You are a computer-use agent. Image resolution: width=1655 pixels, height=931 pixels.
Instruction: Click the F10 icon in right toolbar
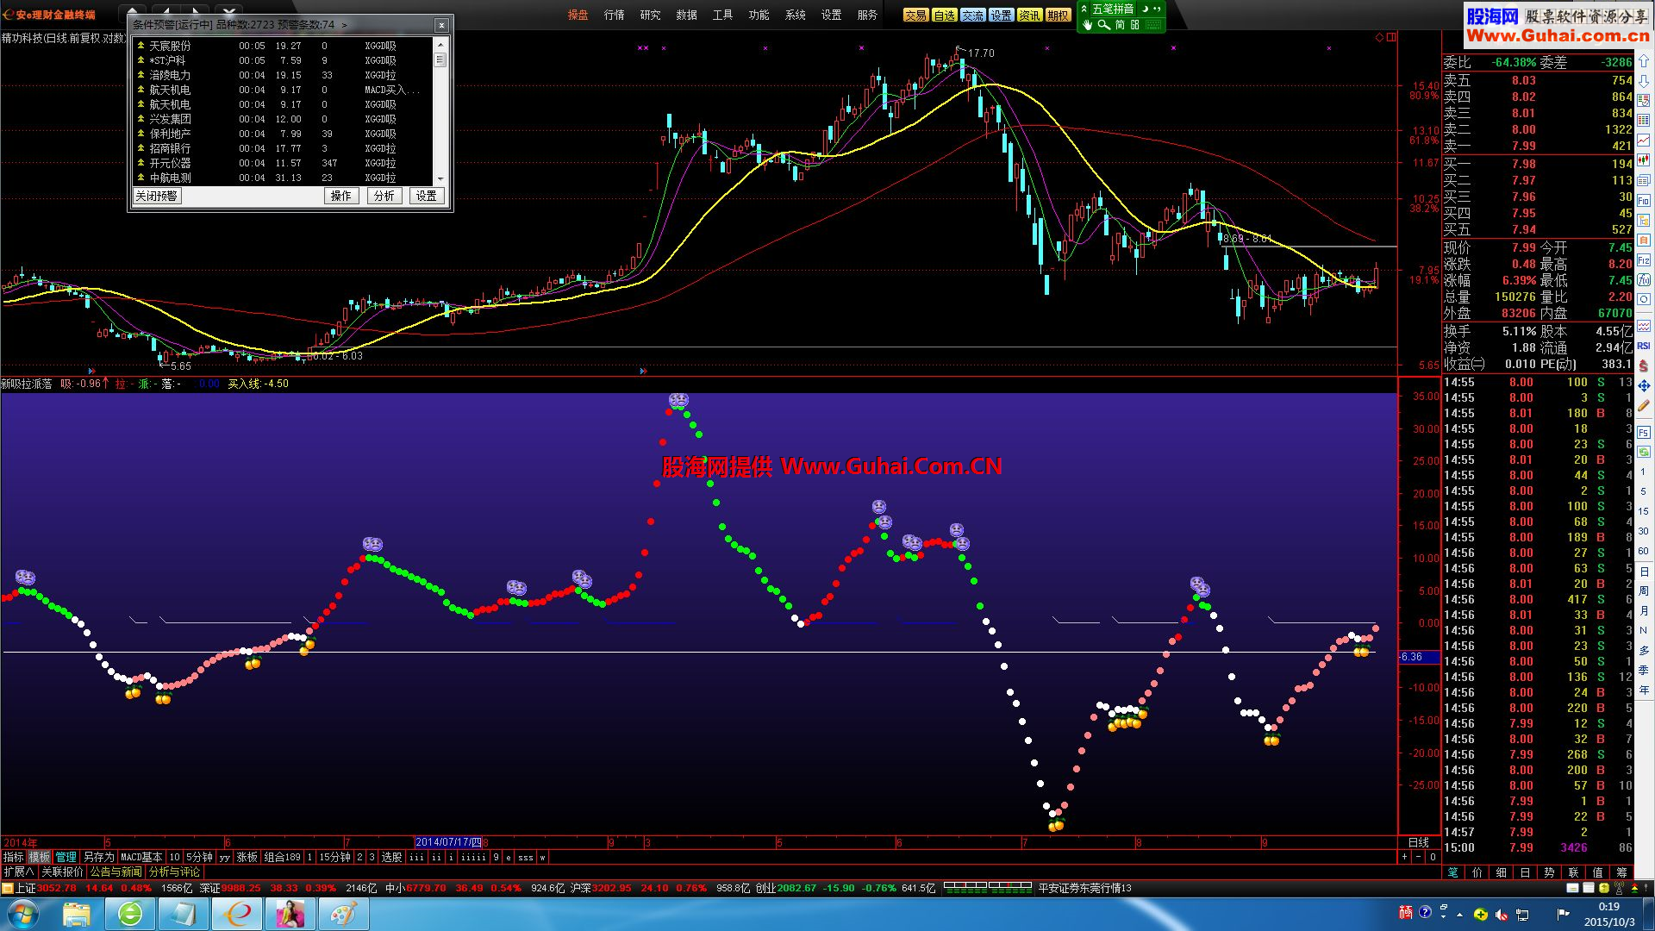click(1644, 200)
